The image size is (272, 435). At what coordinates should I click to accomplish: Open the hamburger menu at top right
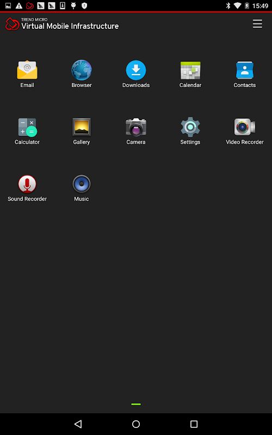coord(257,24)
